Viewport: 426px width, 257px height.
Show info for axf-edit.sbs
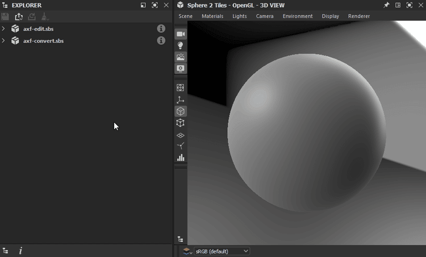161,28
